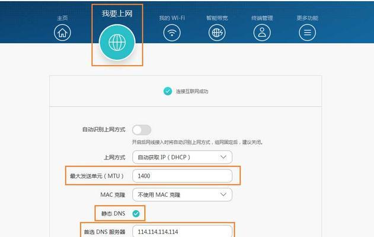Open the 终端管理 person icon
This screenshot has height=237, width=374.
click(262, 33)
